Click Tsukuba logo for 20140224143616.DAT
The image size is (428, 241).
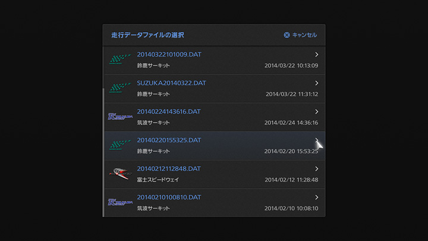(x=119, y=117)
